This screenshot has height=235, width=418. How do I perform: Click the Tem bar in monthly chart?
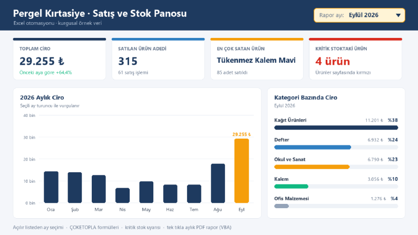pyautogui.click(x=194, y=194)
